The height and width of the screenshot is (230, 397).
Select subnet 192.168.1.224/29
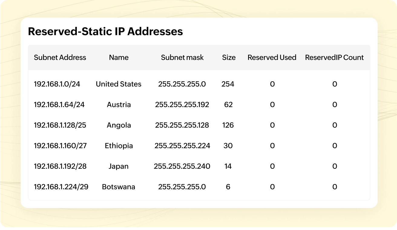coord(61,187)
